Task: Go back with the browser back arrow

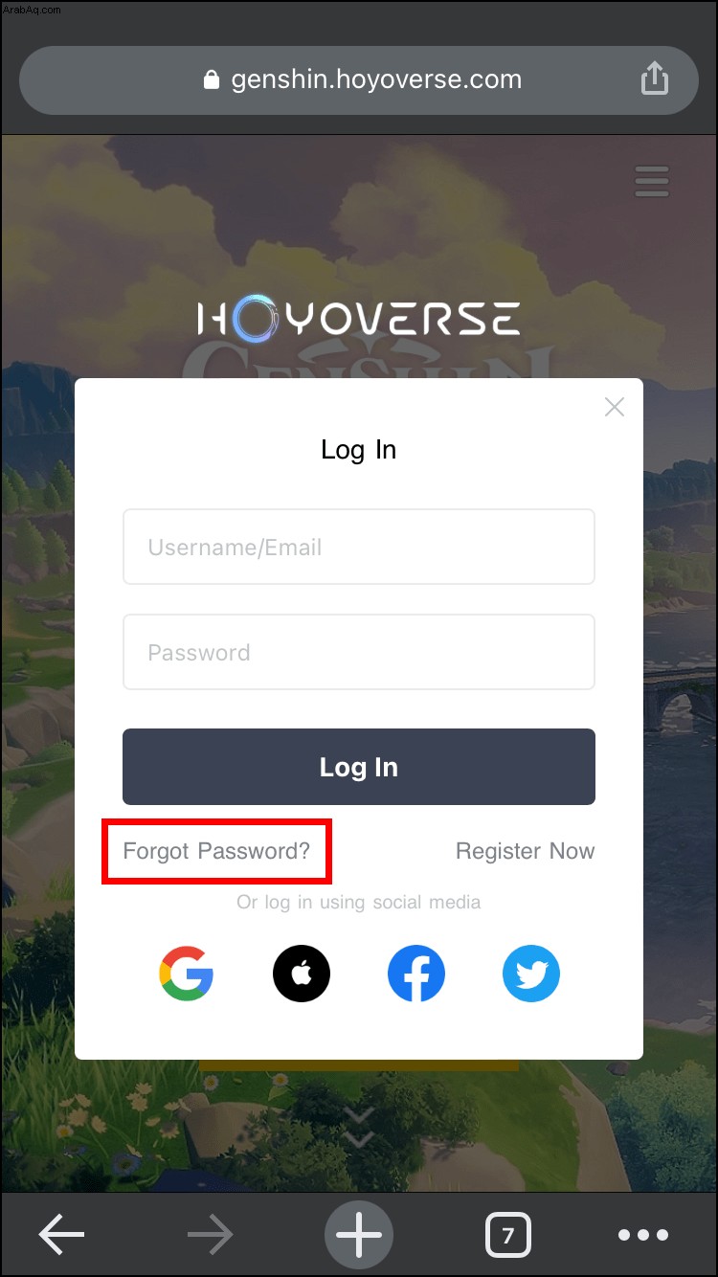Action: pyautogui.click(x=61, y=1236)
